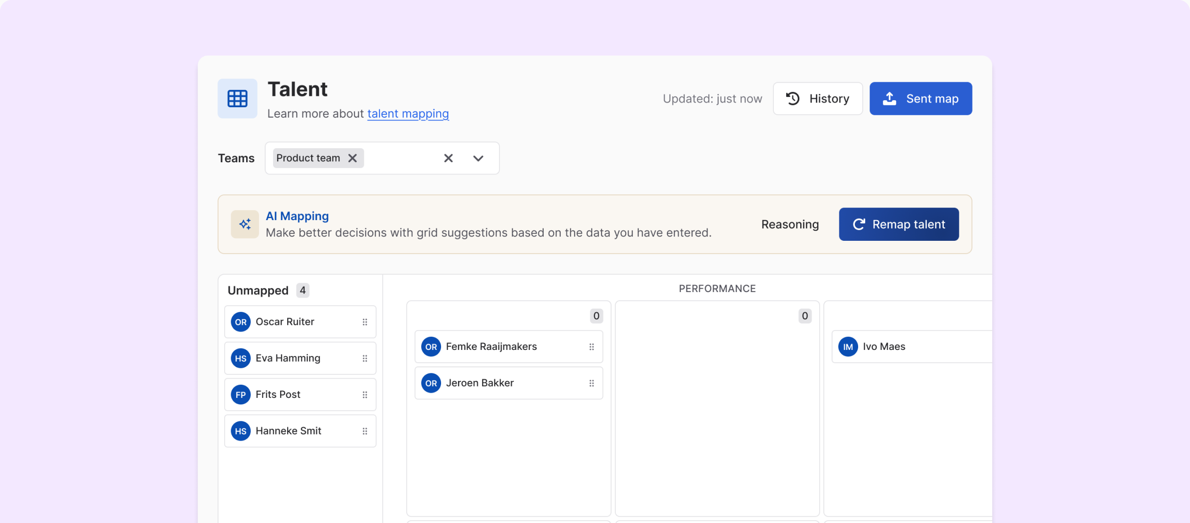Image resolution: width=1190 pixels, height=523 pixels.
Task: Grab the drag handle for Femke Raaijmakers
Action: (x=592, y=347)
